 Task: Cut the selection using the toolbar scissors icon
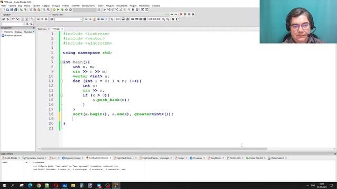[31, 9]
